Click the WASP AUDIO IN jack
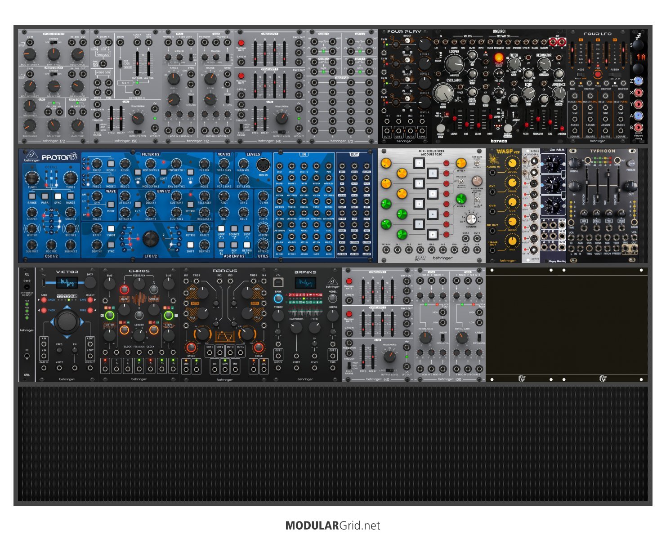The width and height of the screenshot is (666, 535). pos(493,172)
